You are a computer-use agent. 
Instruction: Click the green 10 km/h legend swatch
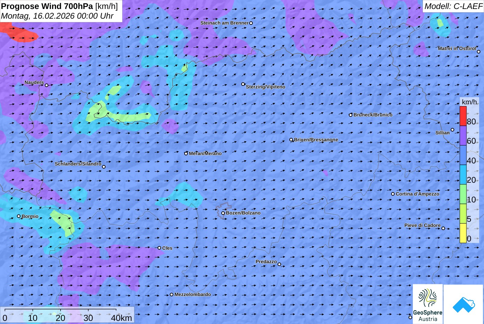pos(463,194)
